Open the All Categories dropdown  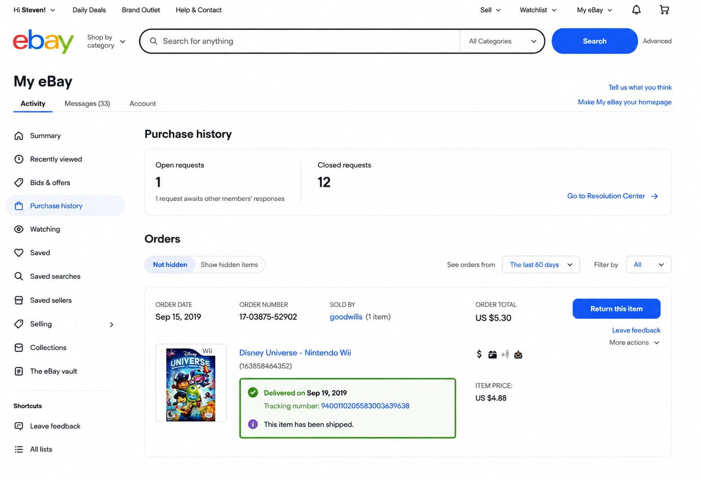coord(502,41)
